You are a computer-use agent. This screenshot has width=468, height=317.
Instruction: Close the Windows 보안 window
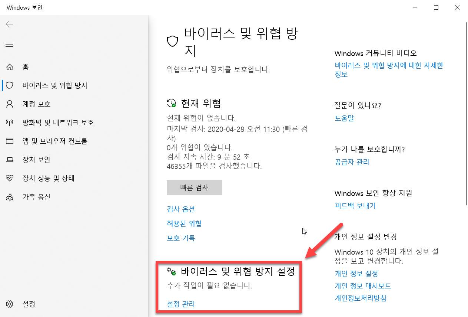tap(457, 7)
